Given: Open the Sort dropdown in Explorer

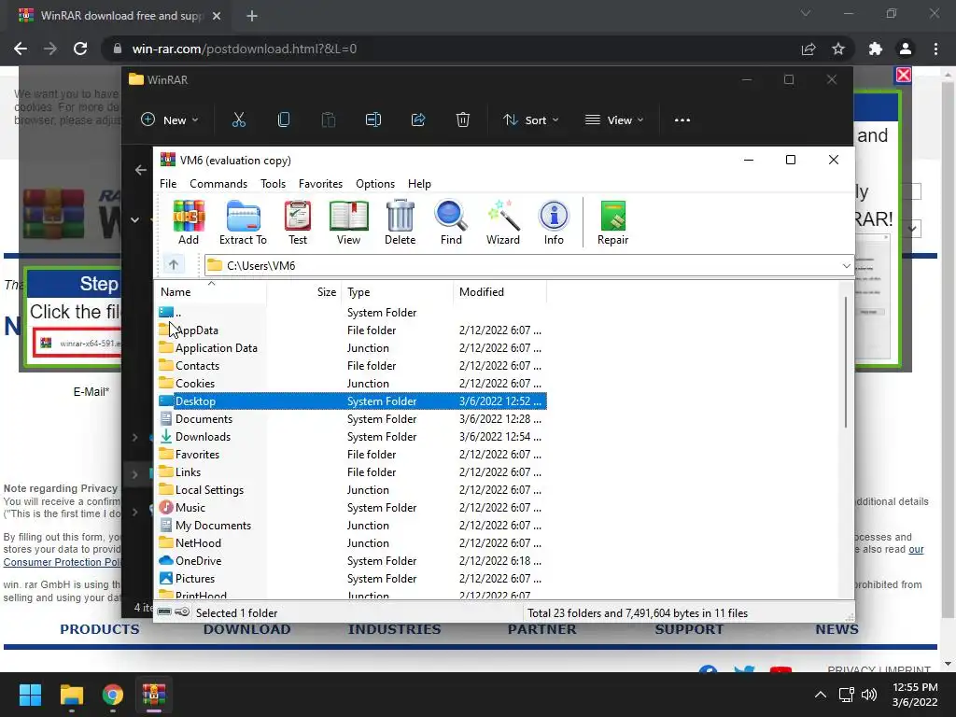Looking at the screenshot, I should point(530,120).
